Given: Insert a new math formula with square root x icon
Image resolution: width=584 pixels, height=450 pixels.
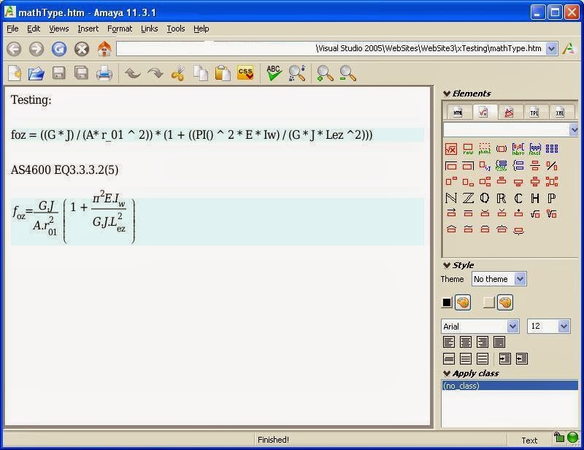Looking at the screenshot, I should pos(451,149).
